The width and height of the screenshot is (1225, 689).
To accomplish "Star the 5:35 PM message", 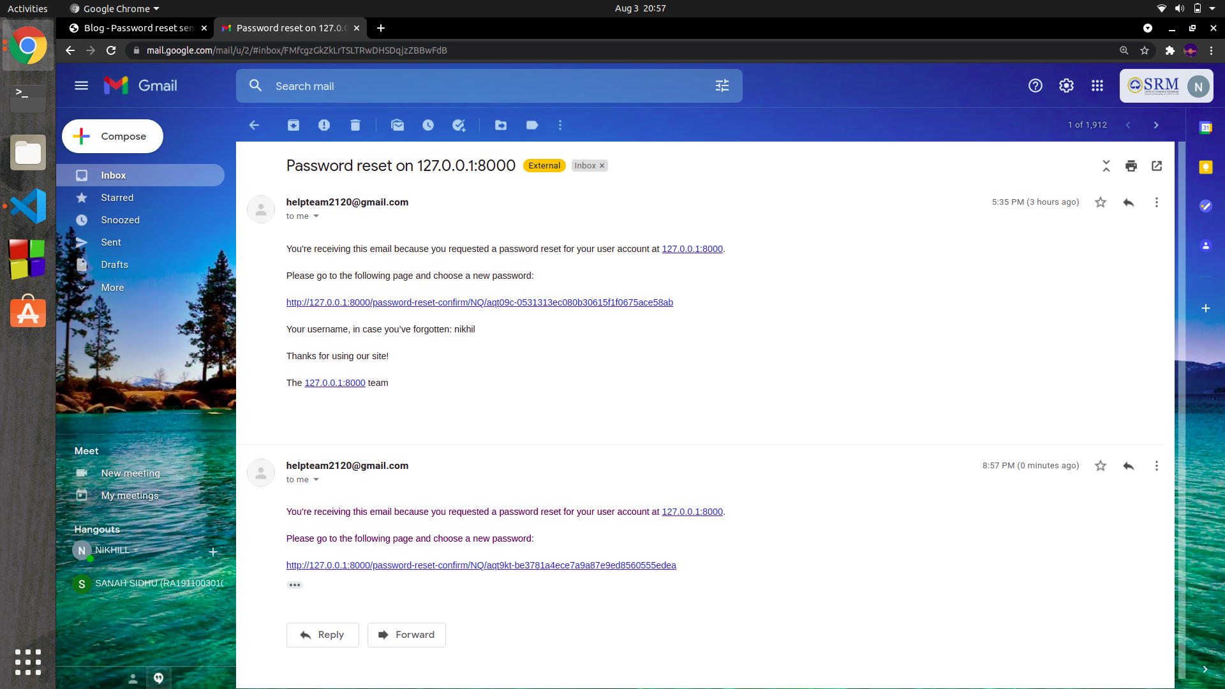I will (x=1100, y=202).
